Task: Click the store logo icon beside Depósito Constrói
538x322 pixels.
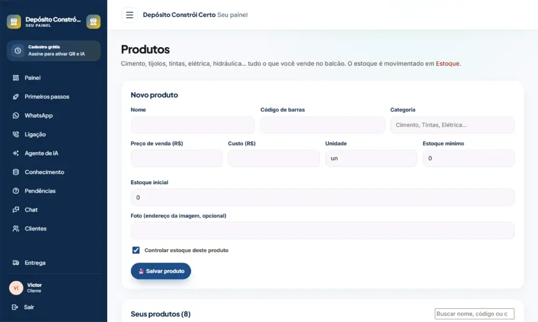Action: point(14,21)
